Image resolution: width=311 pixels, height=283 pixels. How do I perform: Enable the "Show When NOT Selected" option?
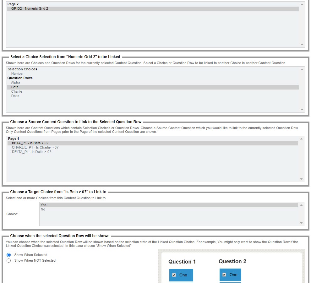click(9, 260)
